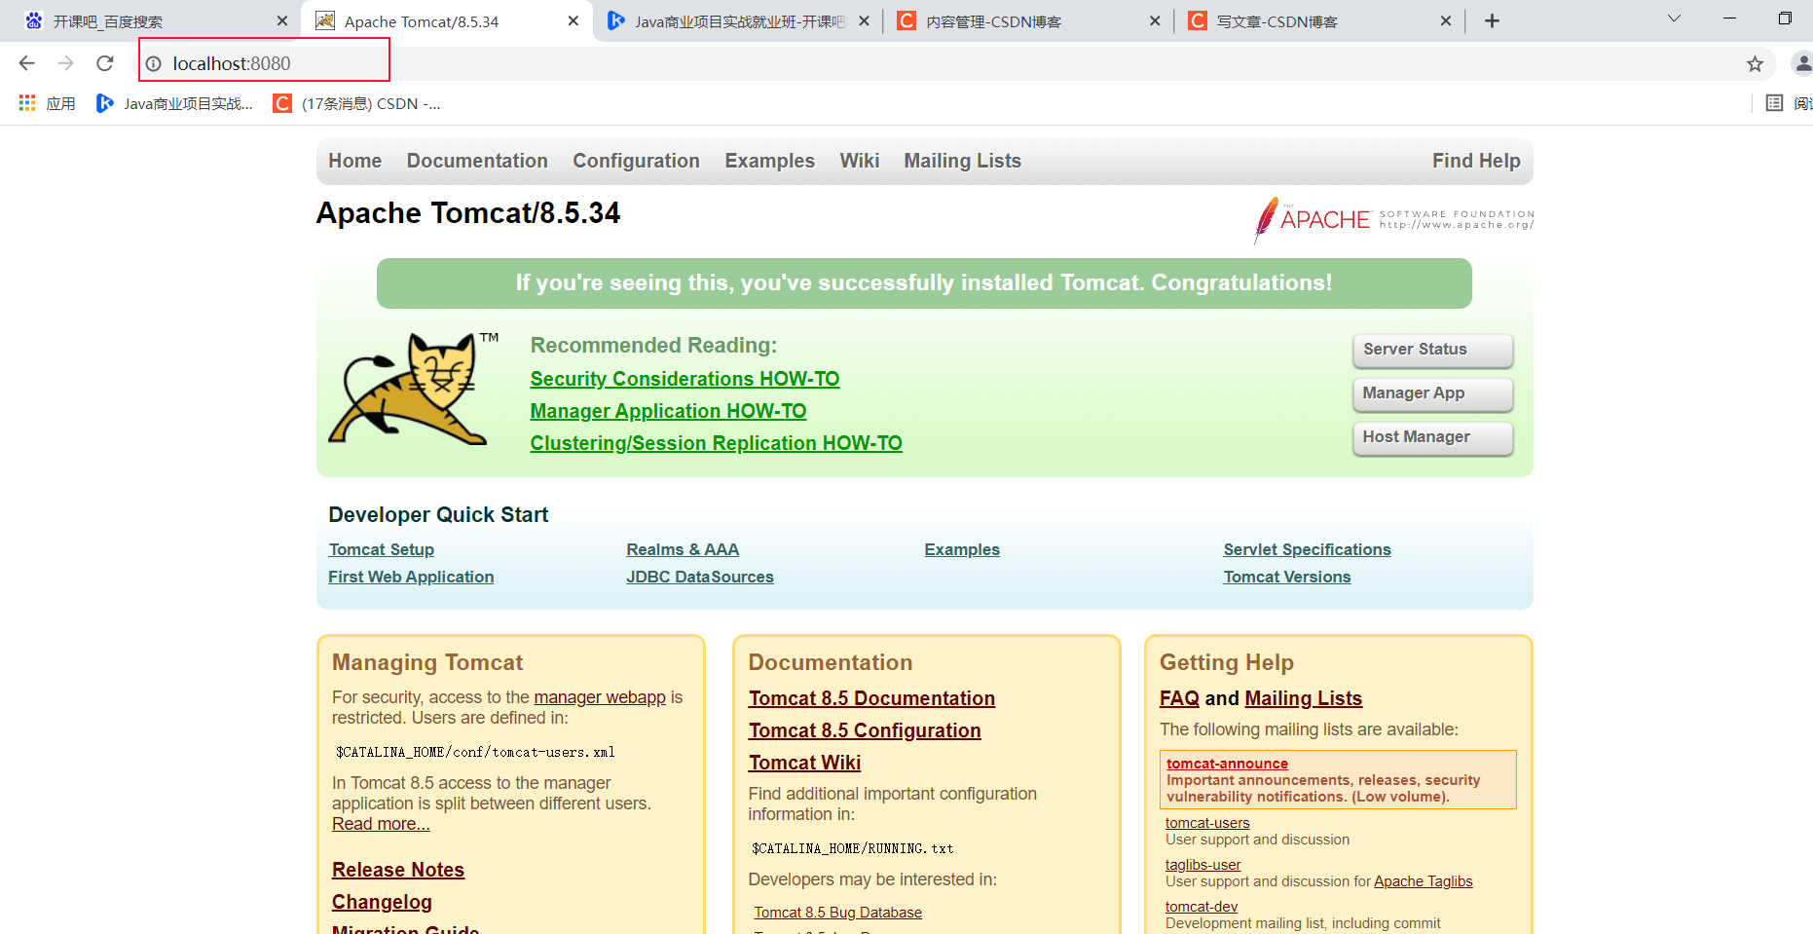Open the tomcat-dev mailing list link
This screenshot has width=1813, height=934.
coord(1202,907)
